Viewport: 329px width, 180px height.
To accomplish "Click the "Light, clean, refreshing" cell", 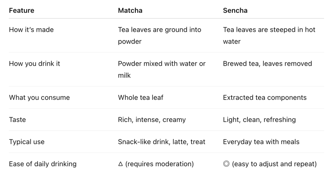I will [259, 120].
